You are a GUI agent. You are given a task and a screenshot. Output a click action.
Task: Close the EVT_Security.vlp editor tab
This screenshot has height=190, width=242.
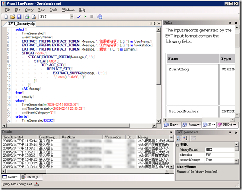159,24
